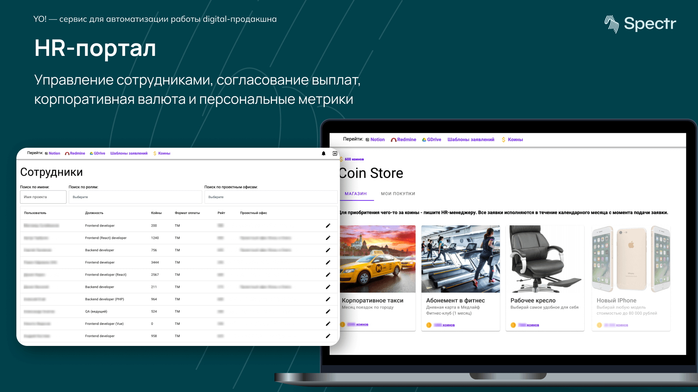Click the pencil icon on Frontend developer (Vue) row
The image size is (698, 392).
pyautogui.click(x=328, y=323)
